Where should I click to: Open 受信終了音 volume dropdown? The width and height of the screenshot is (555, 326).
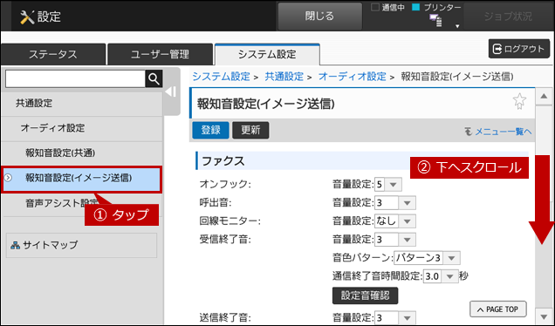point(395,240)
